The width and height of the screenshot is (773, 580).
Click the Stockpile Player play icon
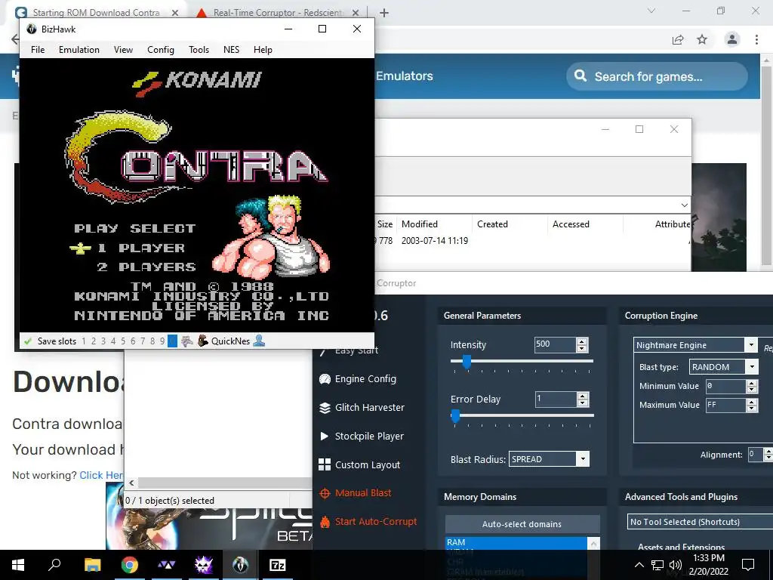pyautogui.click(x=325, y=436)
